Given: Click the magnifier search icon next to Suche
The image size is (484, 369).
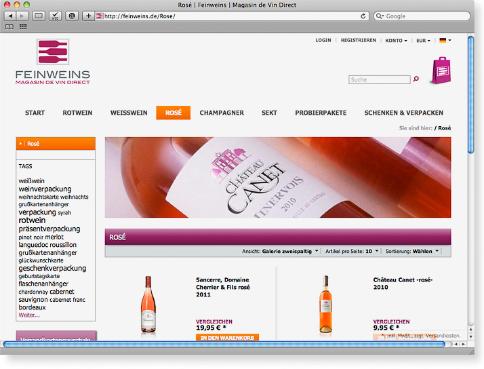Looking at the screenshot, I should [x=416, y=79].
